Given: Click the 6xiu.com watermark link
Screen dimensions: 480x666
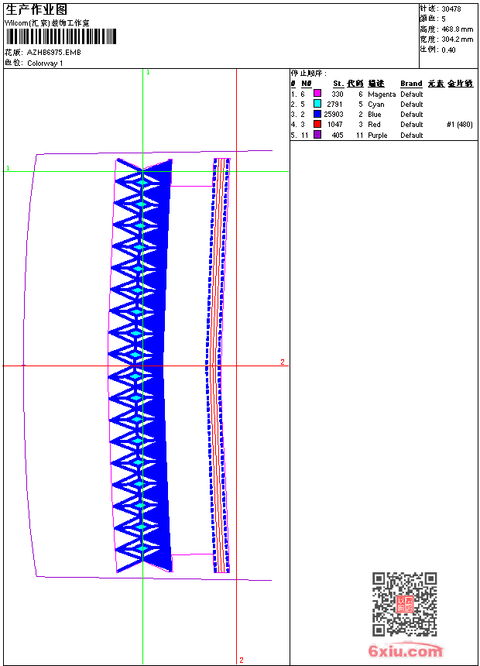Looking at the screenshot, I should [406, 651].
